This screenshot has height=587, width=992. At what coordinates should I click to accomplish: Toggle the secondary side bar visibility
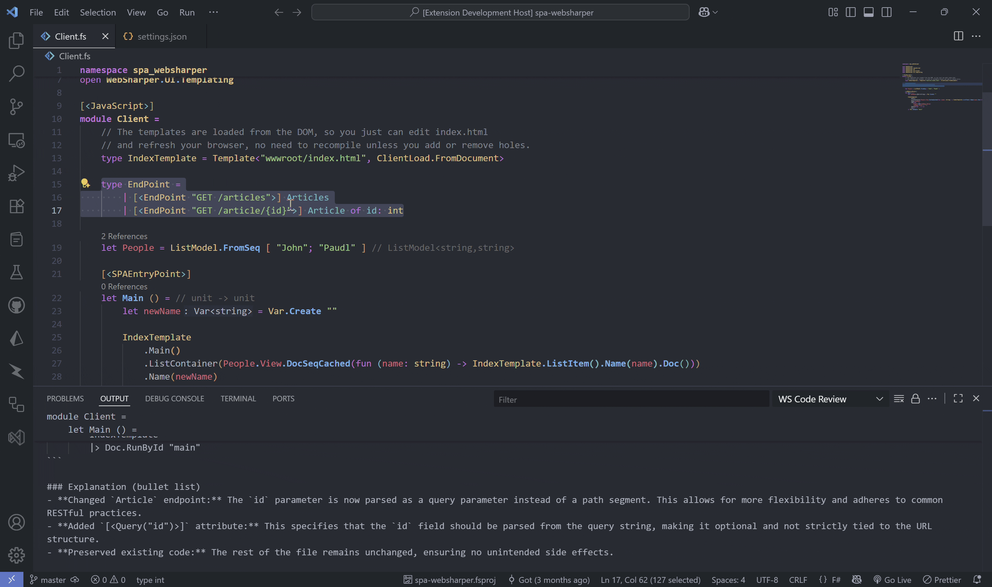(x=887, y=12)
